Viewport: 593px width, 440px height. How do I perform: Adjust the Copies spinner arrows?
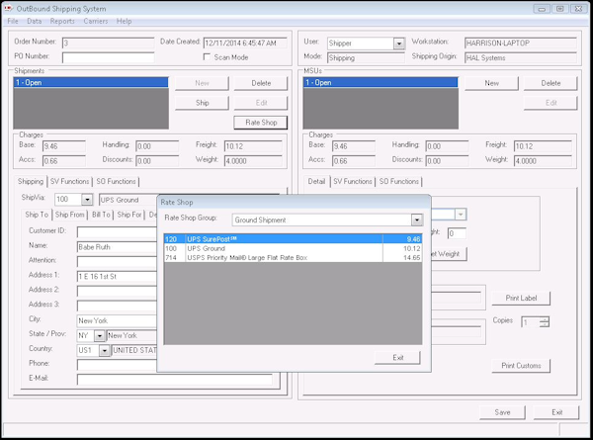click(545, 322)
